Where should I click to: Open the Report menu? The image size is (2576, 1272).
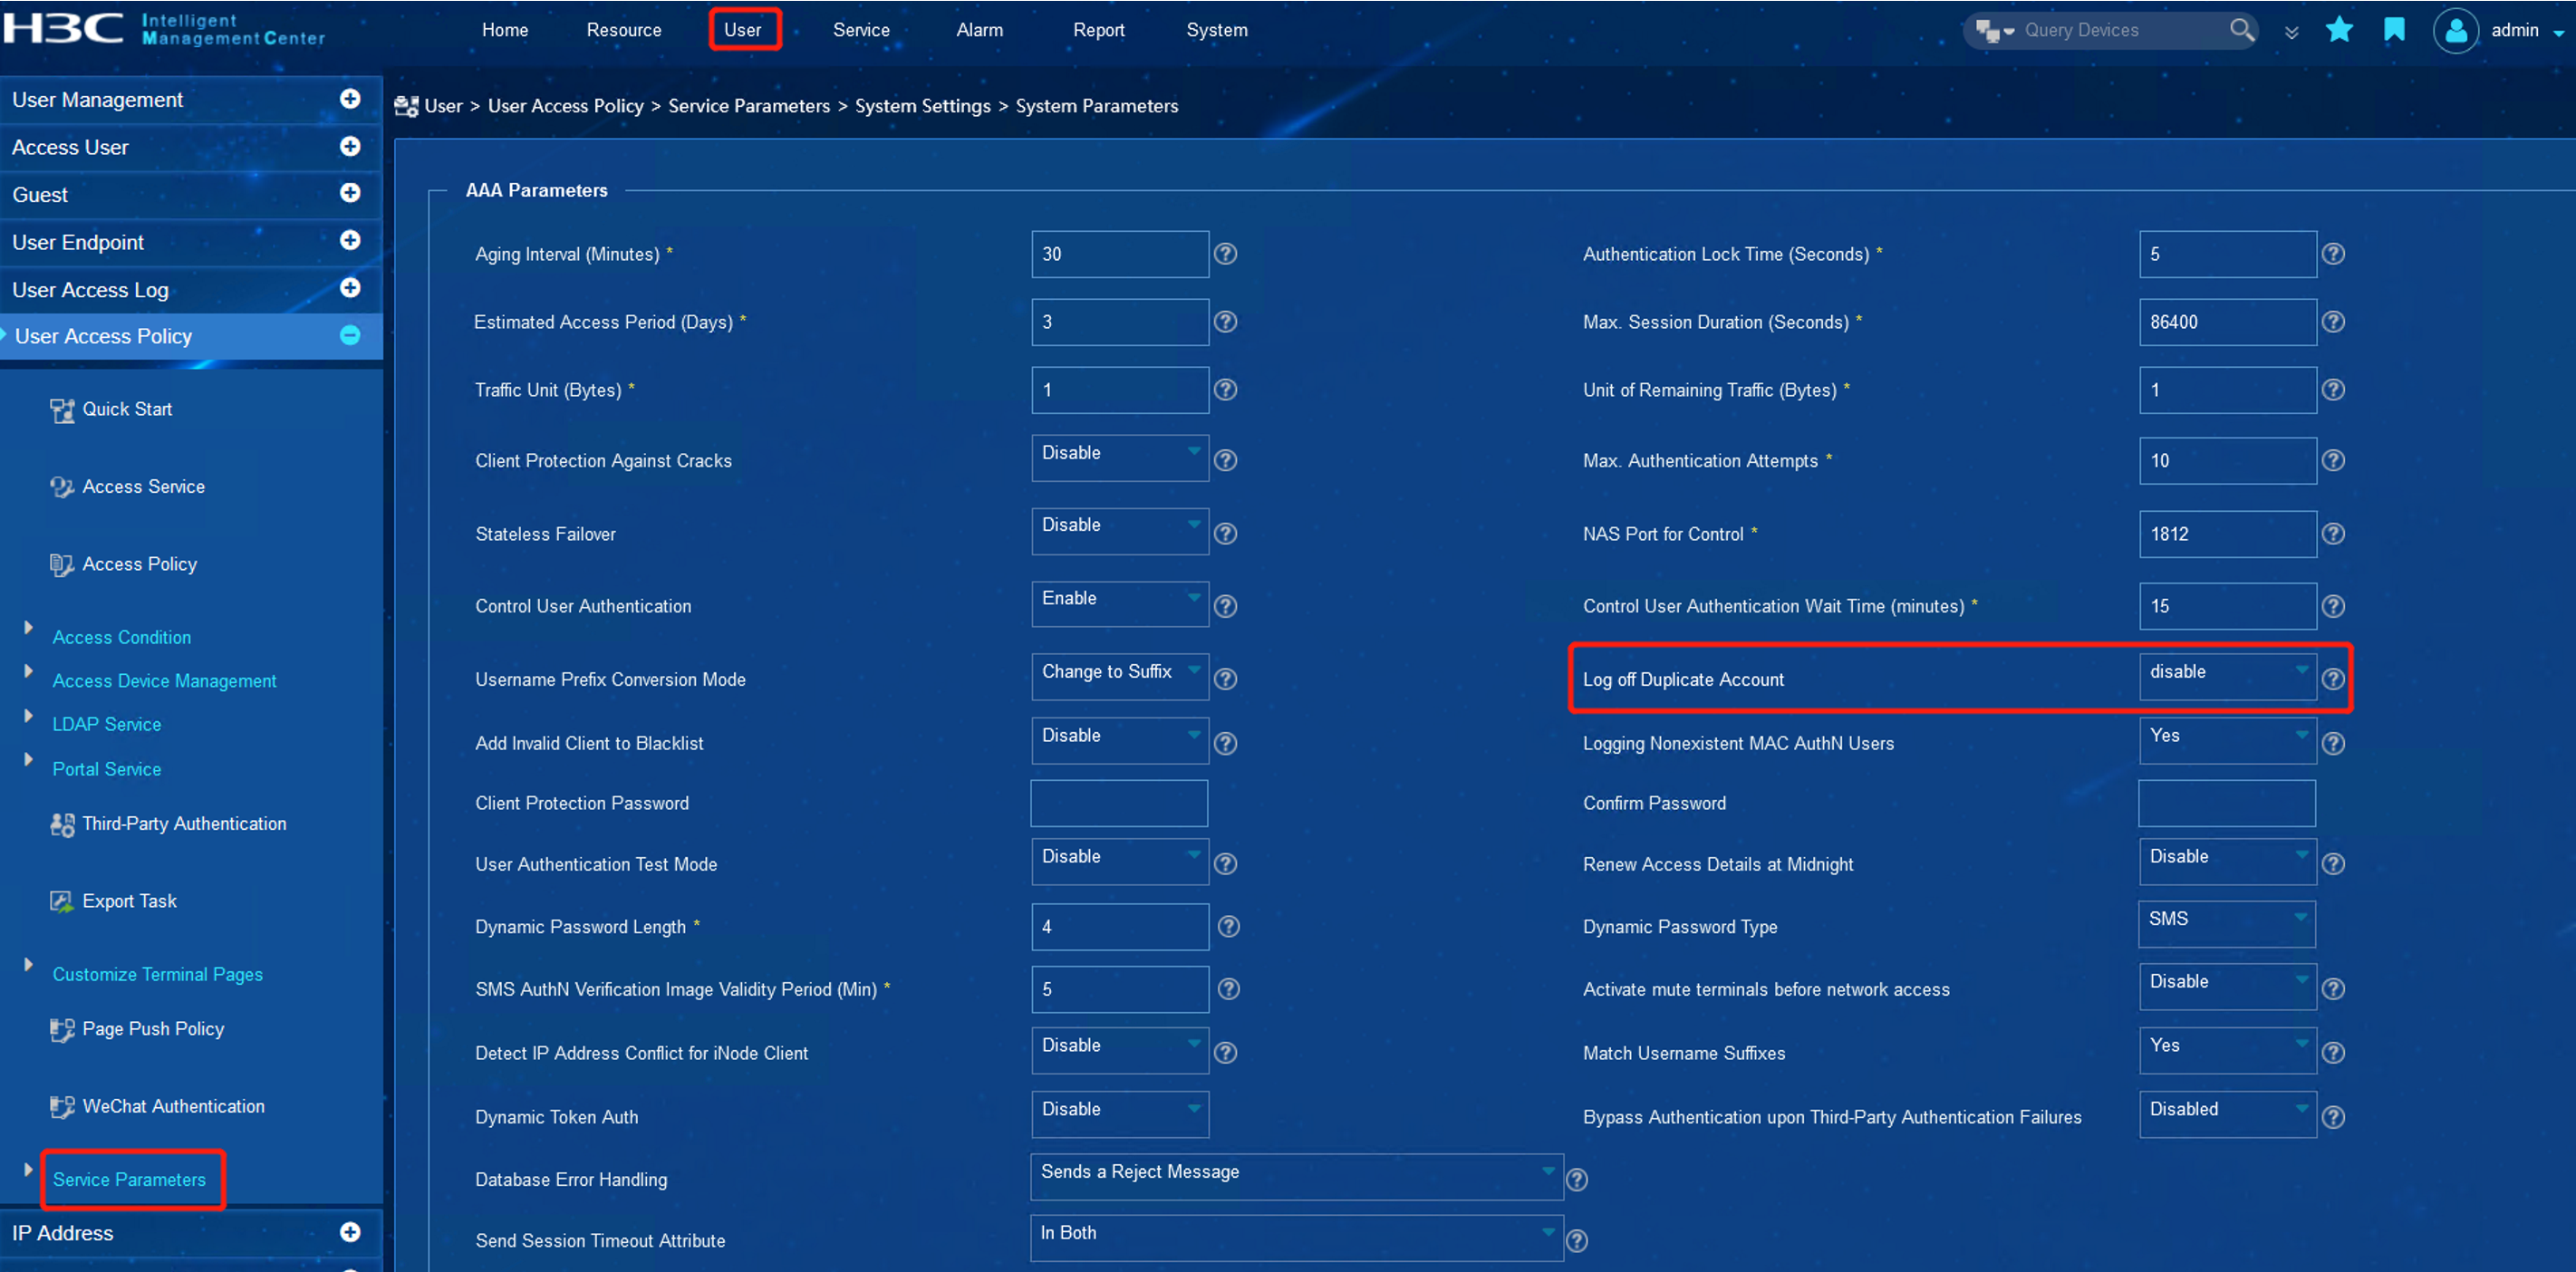[1099, 30]
